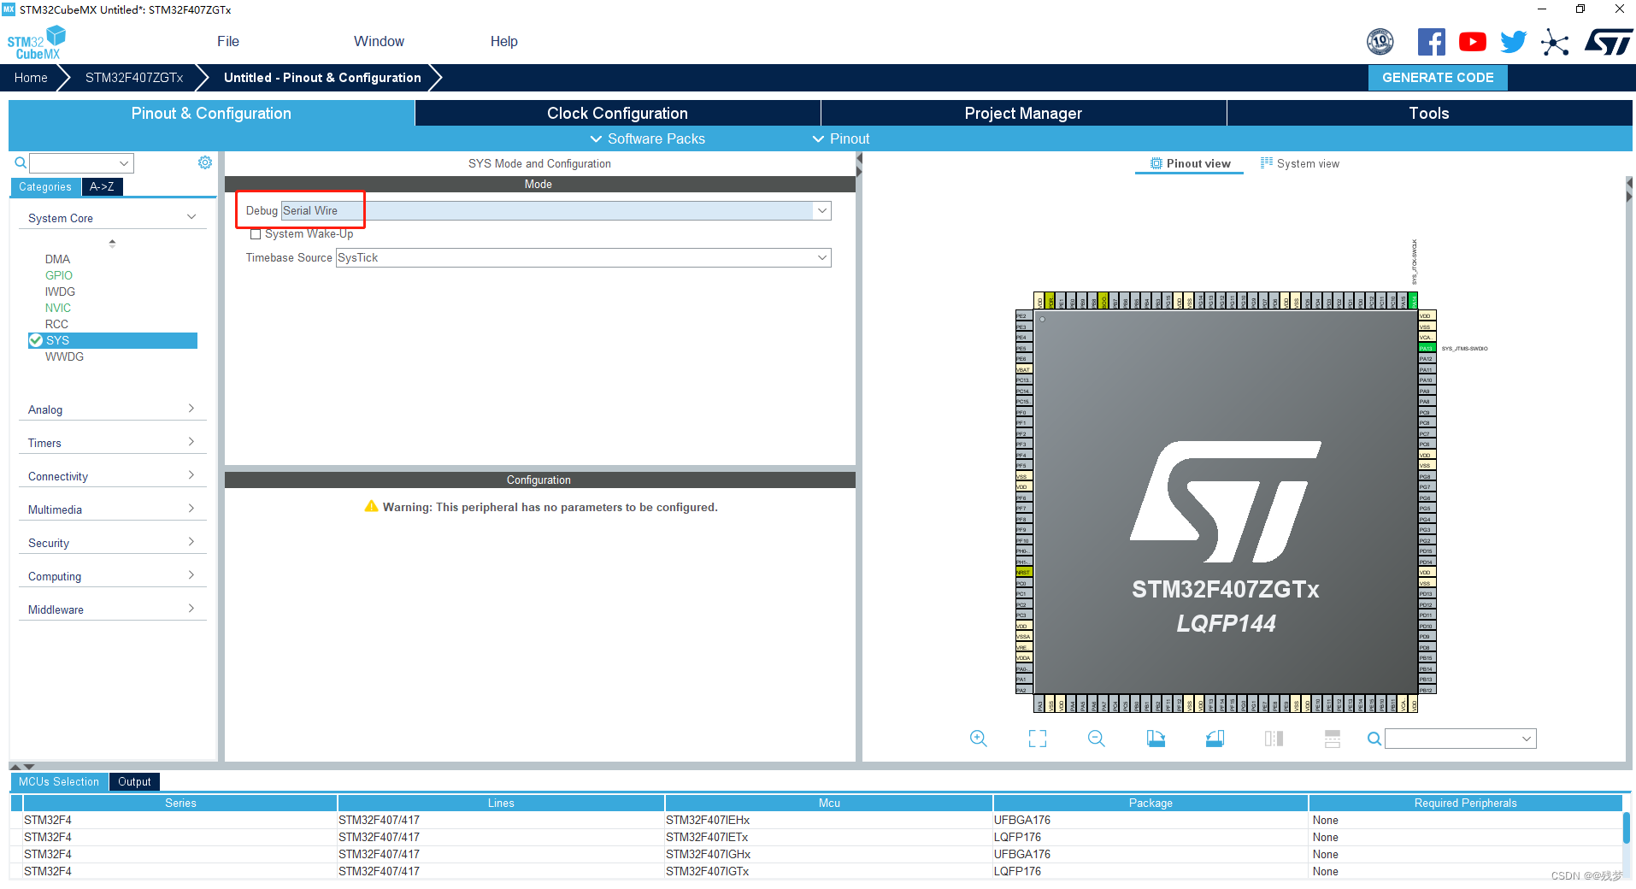Click the Series column header
1636x889 pixels.
[x=180, y=803]
